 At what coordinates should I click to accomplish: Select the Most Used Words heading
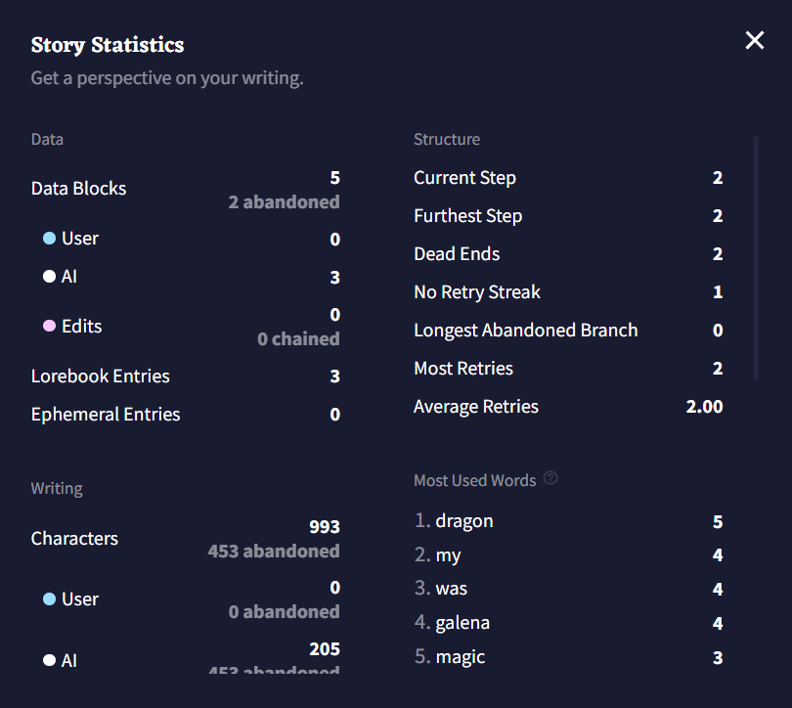tap(475, 479)
